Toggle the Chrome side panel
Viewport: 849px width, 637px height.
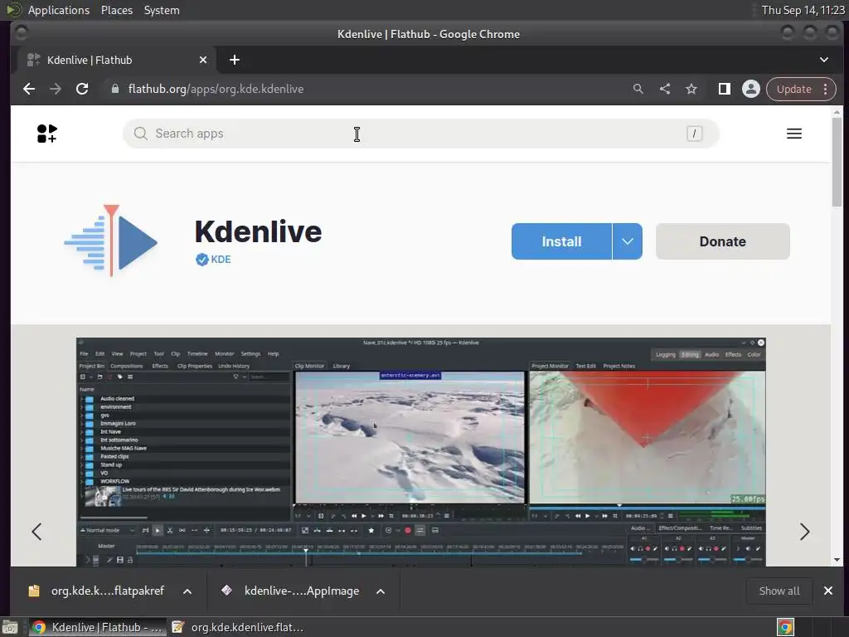tap(724, 89)
